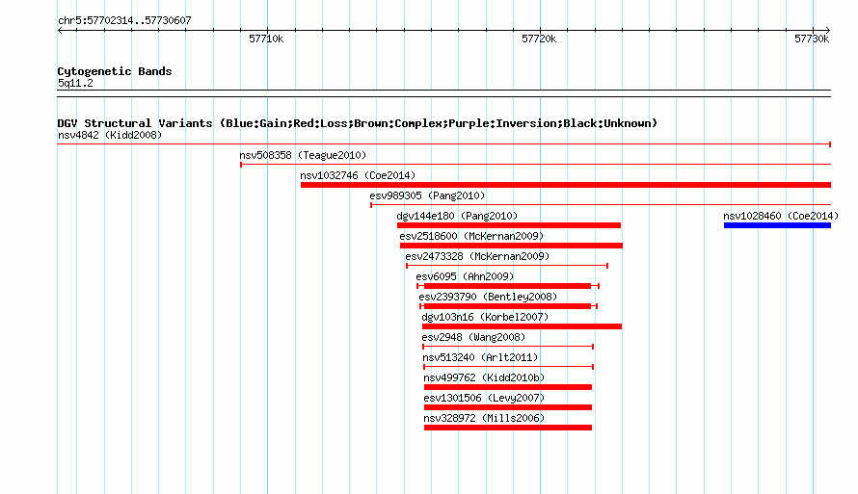
Task: Open esv2473328 (McKernan2009) label
Action: coord(477,256)
